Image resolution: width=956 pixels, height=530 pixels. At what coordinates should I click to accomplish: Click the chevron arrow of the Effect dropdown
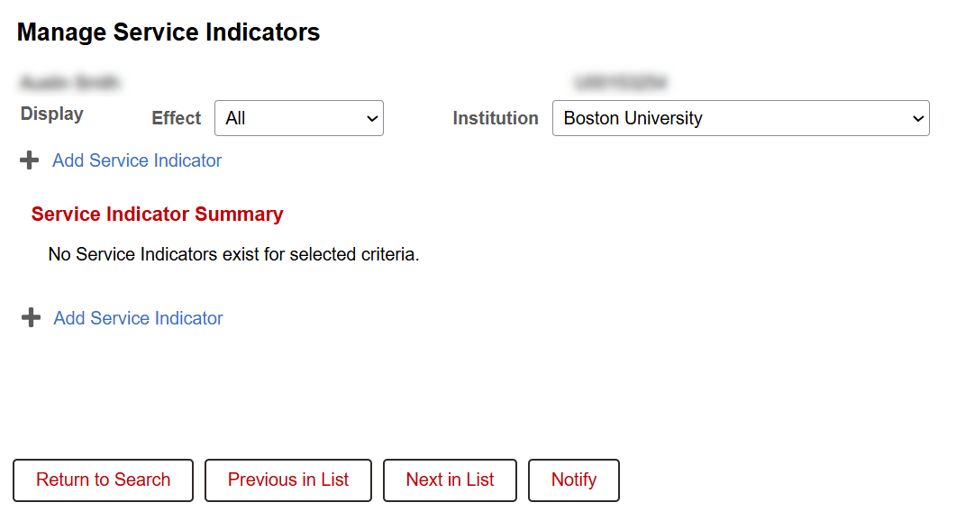point(371,118)
